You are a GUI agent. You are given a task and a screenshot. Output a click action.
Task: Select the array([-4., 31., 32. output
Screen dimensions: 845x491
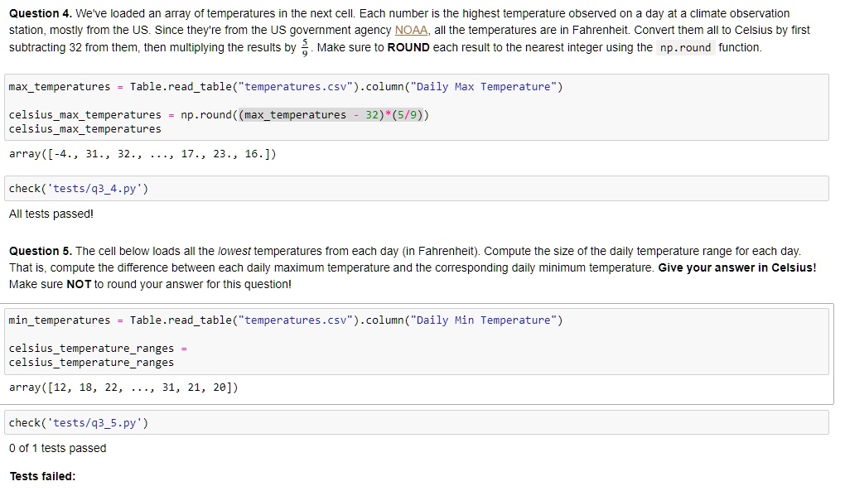click(142, 154)
